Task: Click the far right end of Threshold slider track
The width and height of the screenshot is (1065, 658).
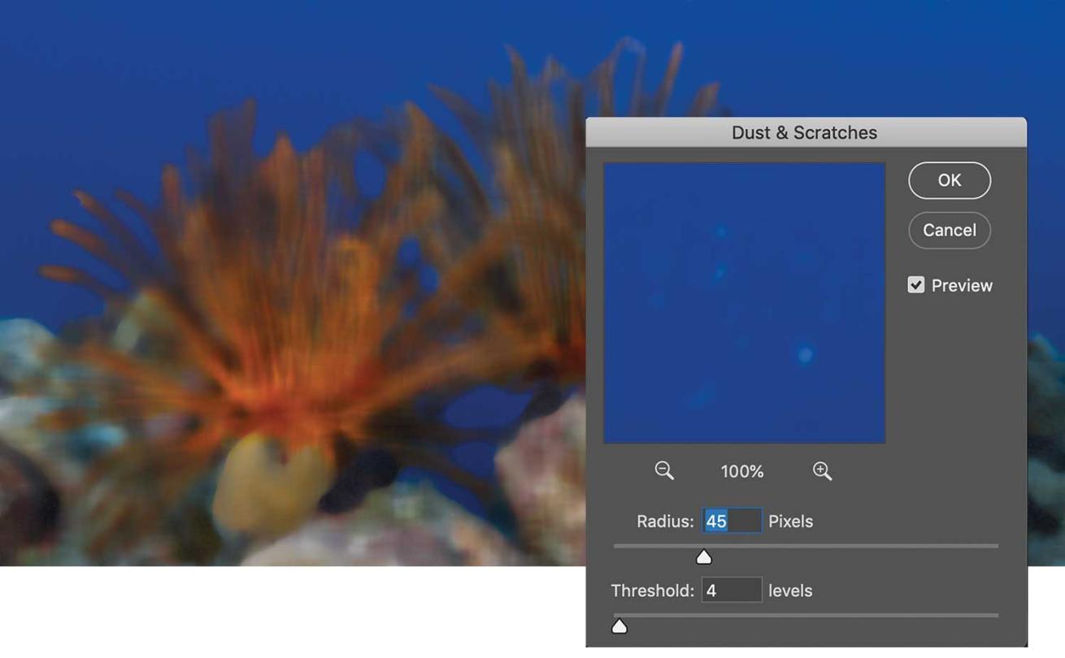Action: [x=995, y=616]
